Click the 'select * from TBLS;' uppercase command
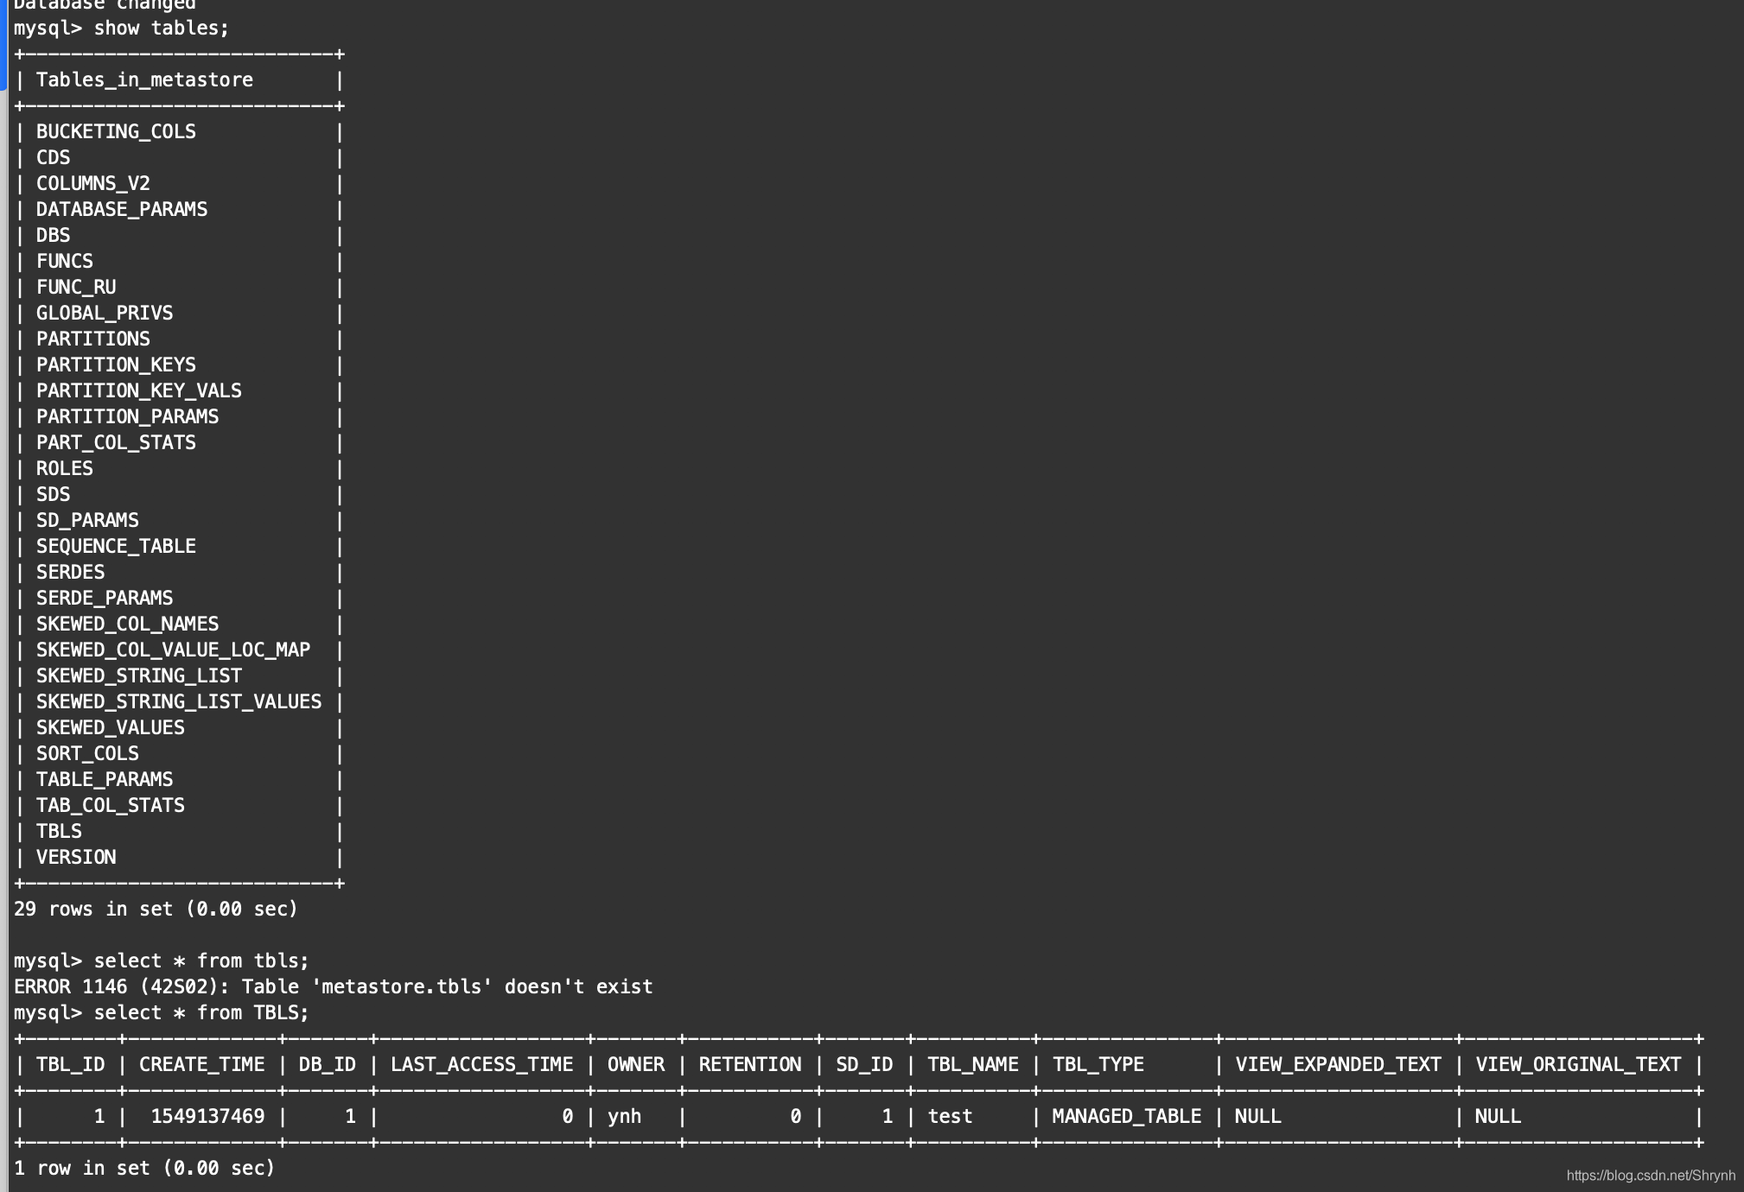Screen dimensions: 1744x1192 coord(201,1012)
